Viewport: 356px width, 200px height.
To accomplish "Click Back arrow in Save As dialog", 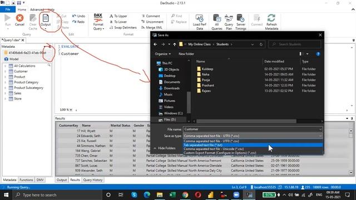I will (156, 44).
